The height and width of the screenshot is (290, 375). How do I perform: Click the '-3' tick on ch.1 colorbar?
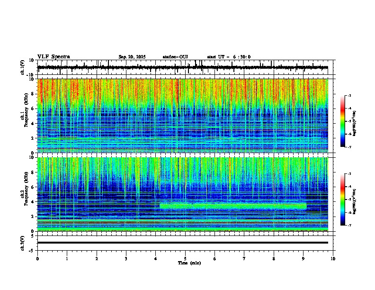349,95
